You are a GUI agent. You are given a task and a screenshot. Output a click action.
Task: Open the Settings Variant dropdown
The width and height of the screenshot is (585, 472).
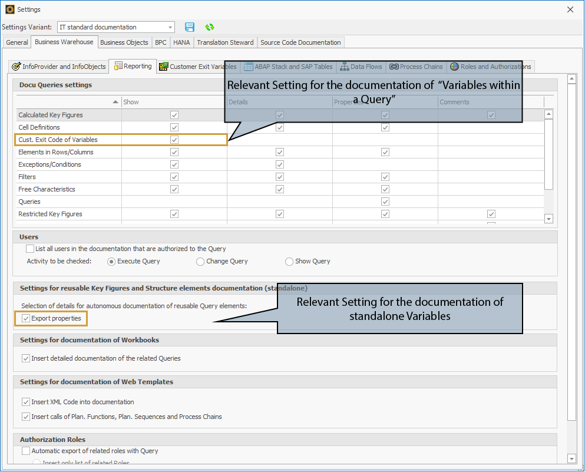171,27
